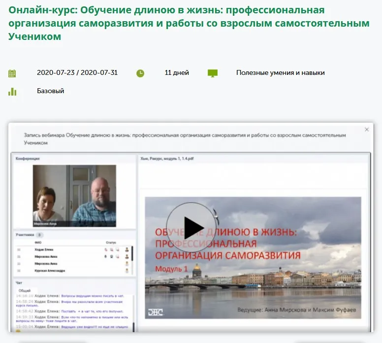Image resolution: width=382 pixels, height=343 pixels.
Task: Click the 'Конференция' panel header in recording
Action: click(x=28, y=159)
